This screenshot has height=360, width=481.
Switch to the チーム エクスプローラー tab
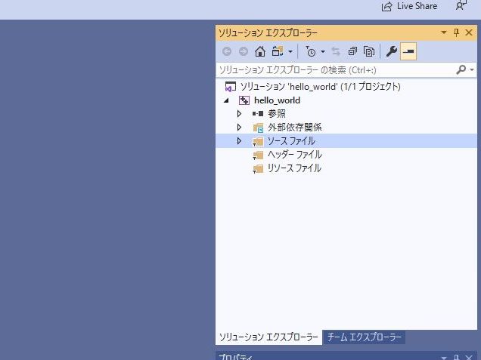(x=365, y=337)
